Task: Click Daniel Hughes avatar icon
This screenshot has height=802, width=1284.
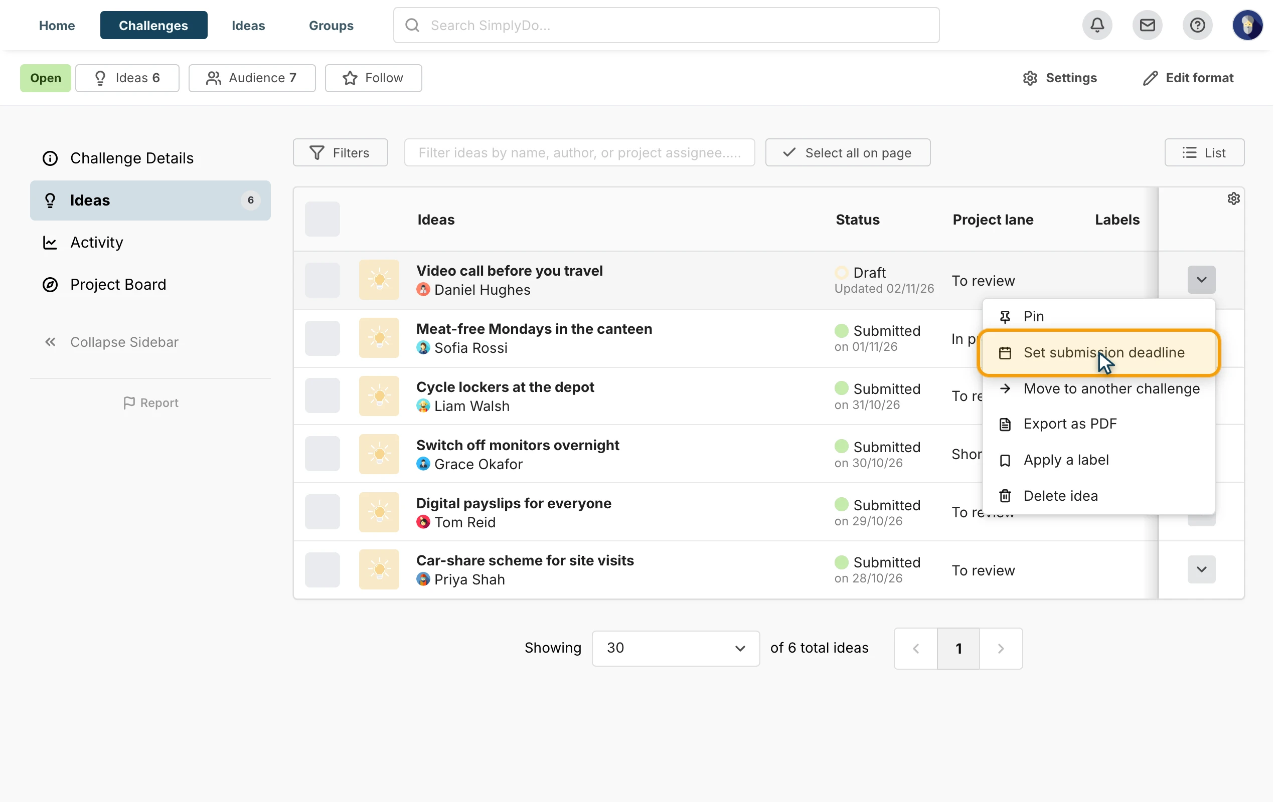Action: (423, 290)
